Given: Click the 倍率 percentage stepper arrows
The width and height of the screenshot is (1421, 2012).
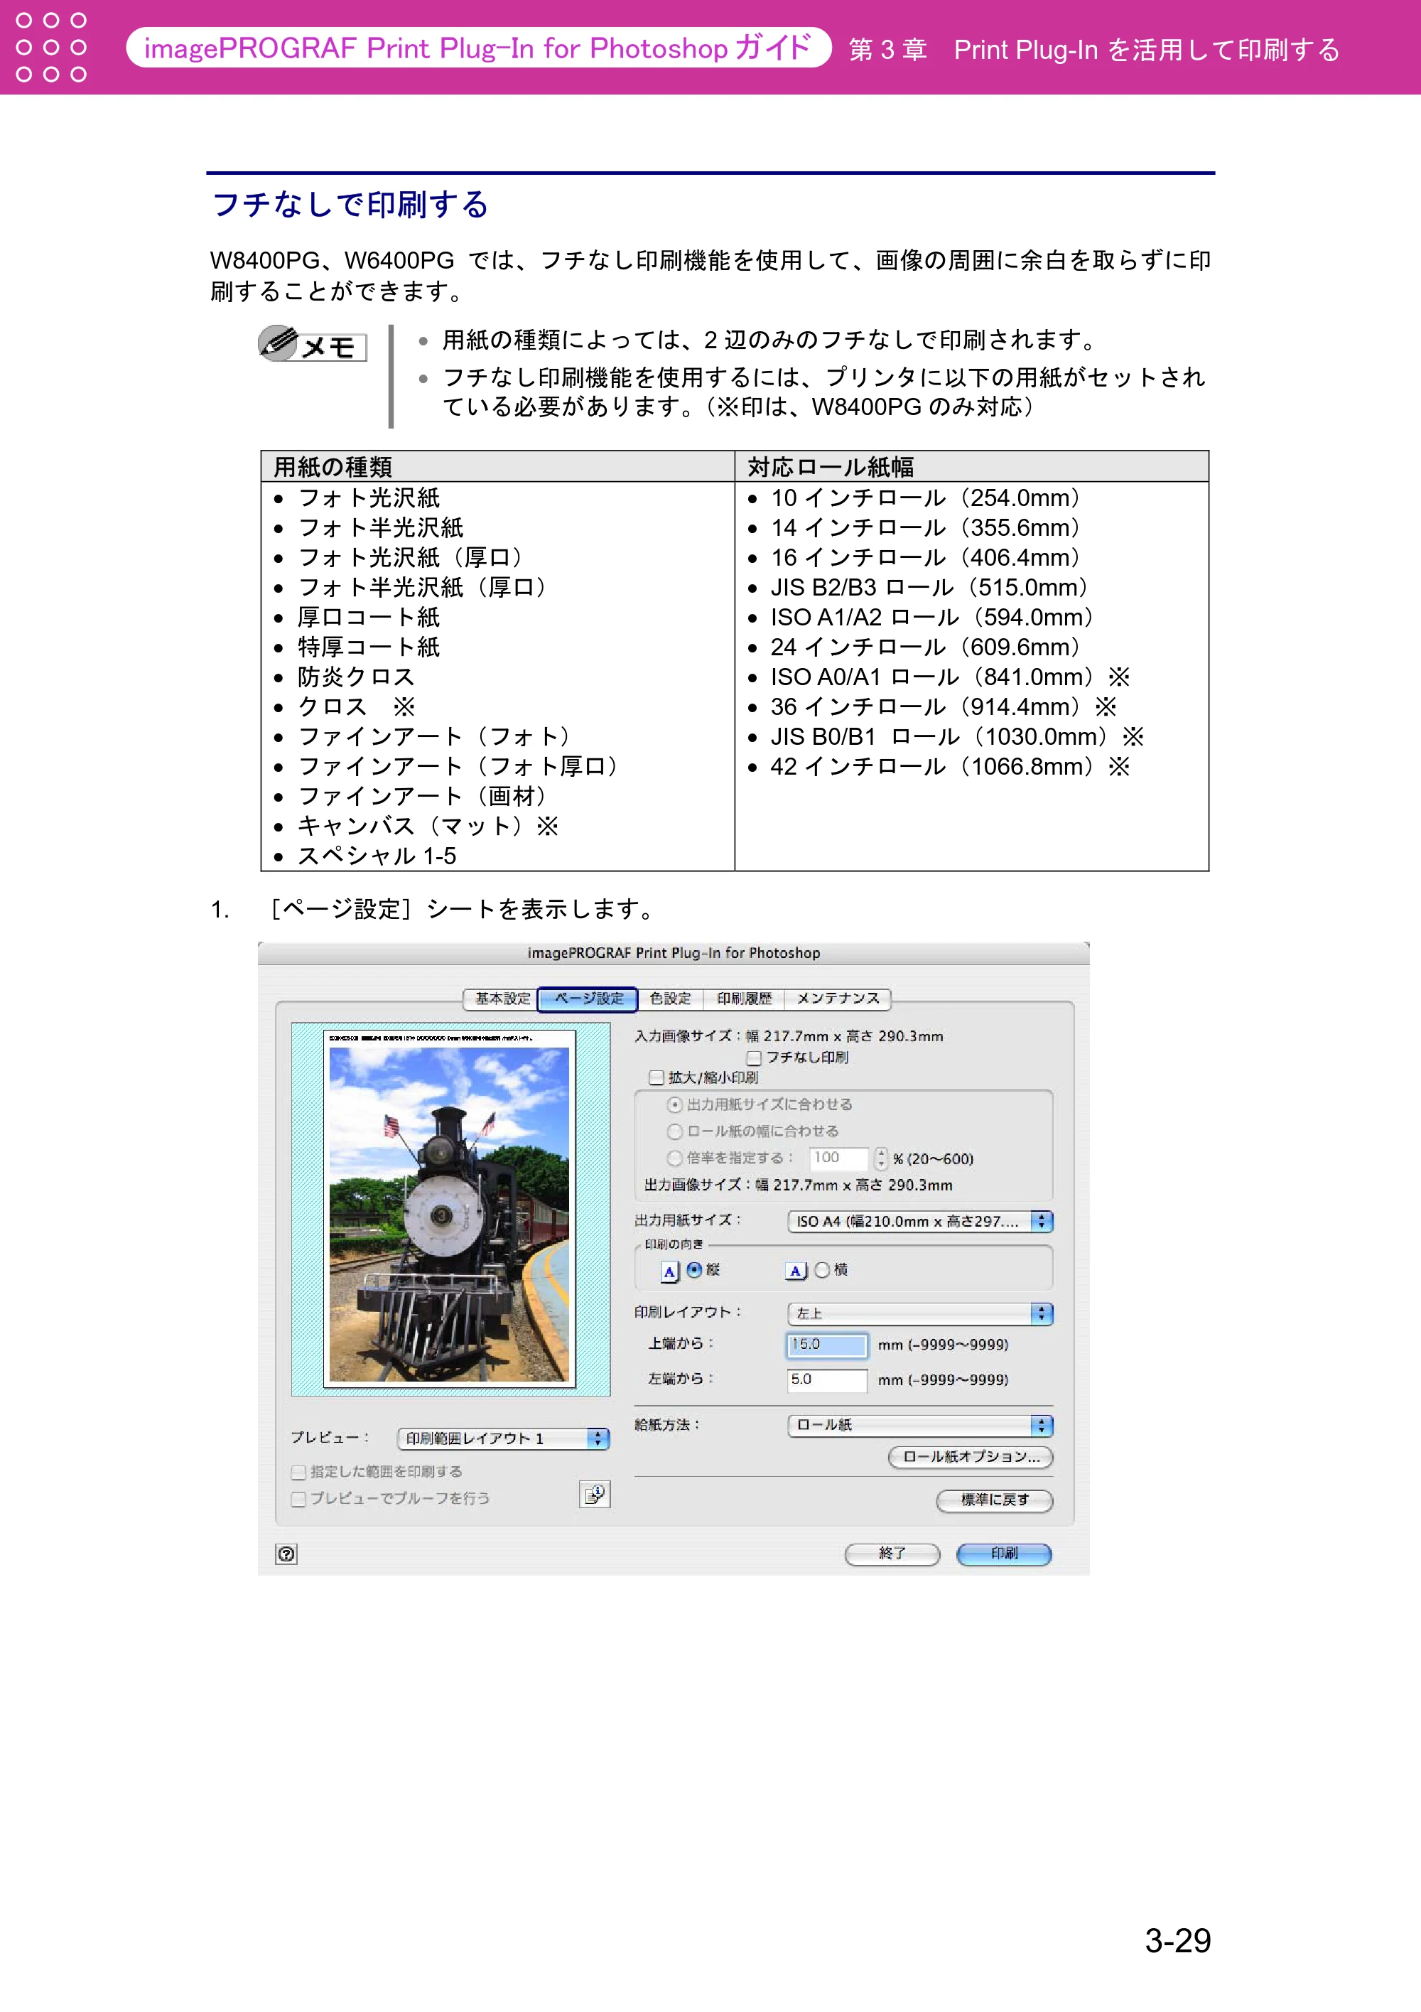Looking at the screenshot, I should point(881,1158).
